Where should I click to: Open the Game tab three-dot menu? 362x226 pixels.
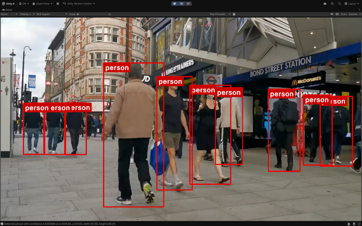[x=359, y=10]
